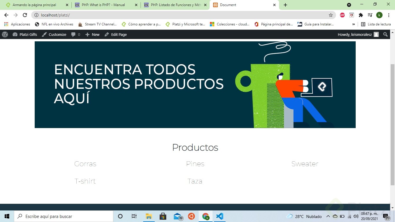Click Edit Page in the admin bar
Viewport: 395px width, 222px height.
pos(116,34)
